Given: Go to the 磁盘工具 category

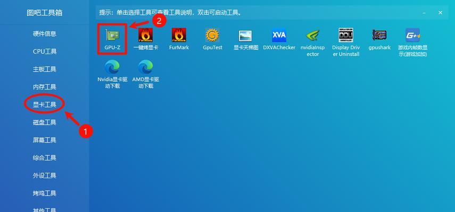Looking at the screenshot, I should tap(44, 122).
